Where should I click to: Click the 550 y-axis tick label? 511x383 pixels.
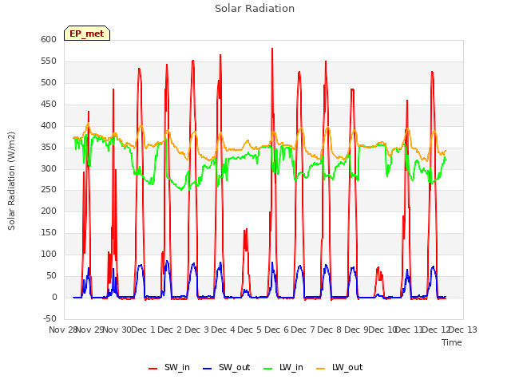click(49, 61)
